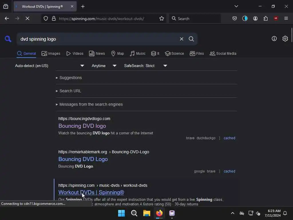Submit search with magnifier button
Image resolution: width=293 pixels, height=220 pixels.
pos(191,39)
